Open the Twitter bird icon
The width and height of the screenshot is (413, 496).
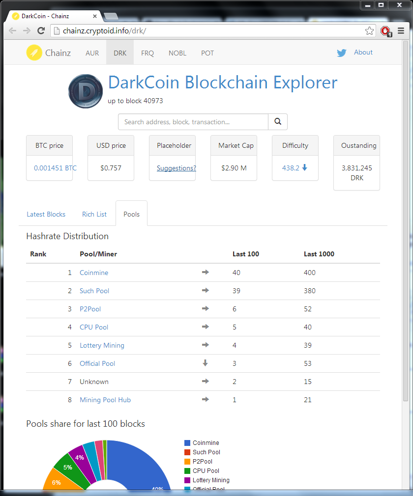pyautogui.click(x=342, y=53)
